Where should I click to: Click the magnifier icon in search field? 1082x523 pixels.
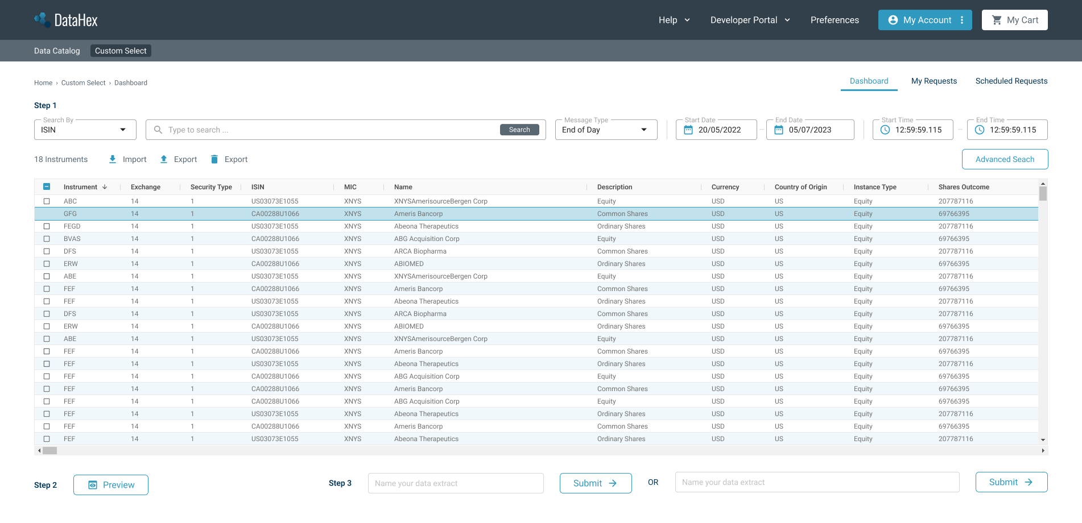158,130
